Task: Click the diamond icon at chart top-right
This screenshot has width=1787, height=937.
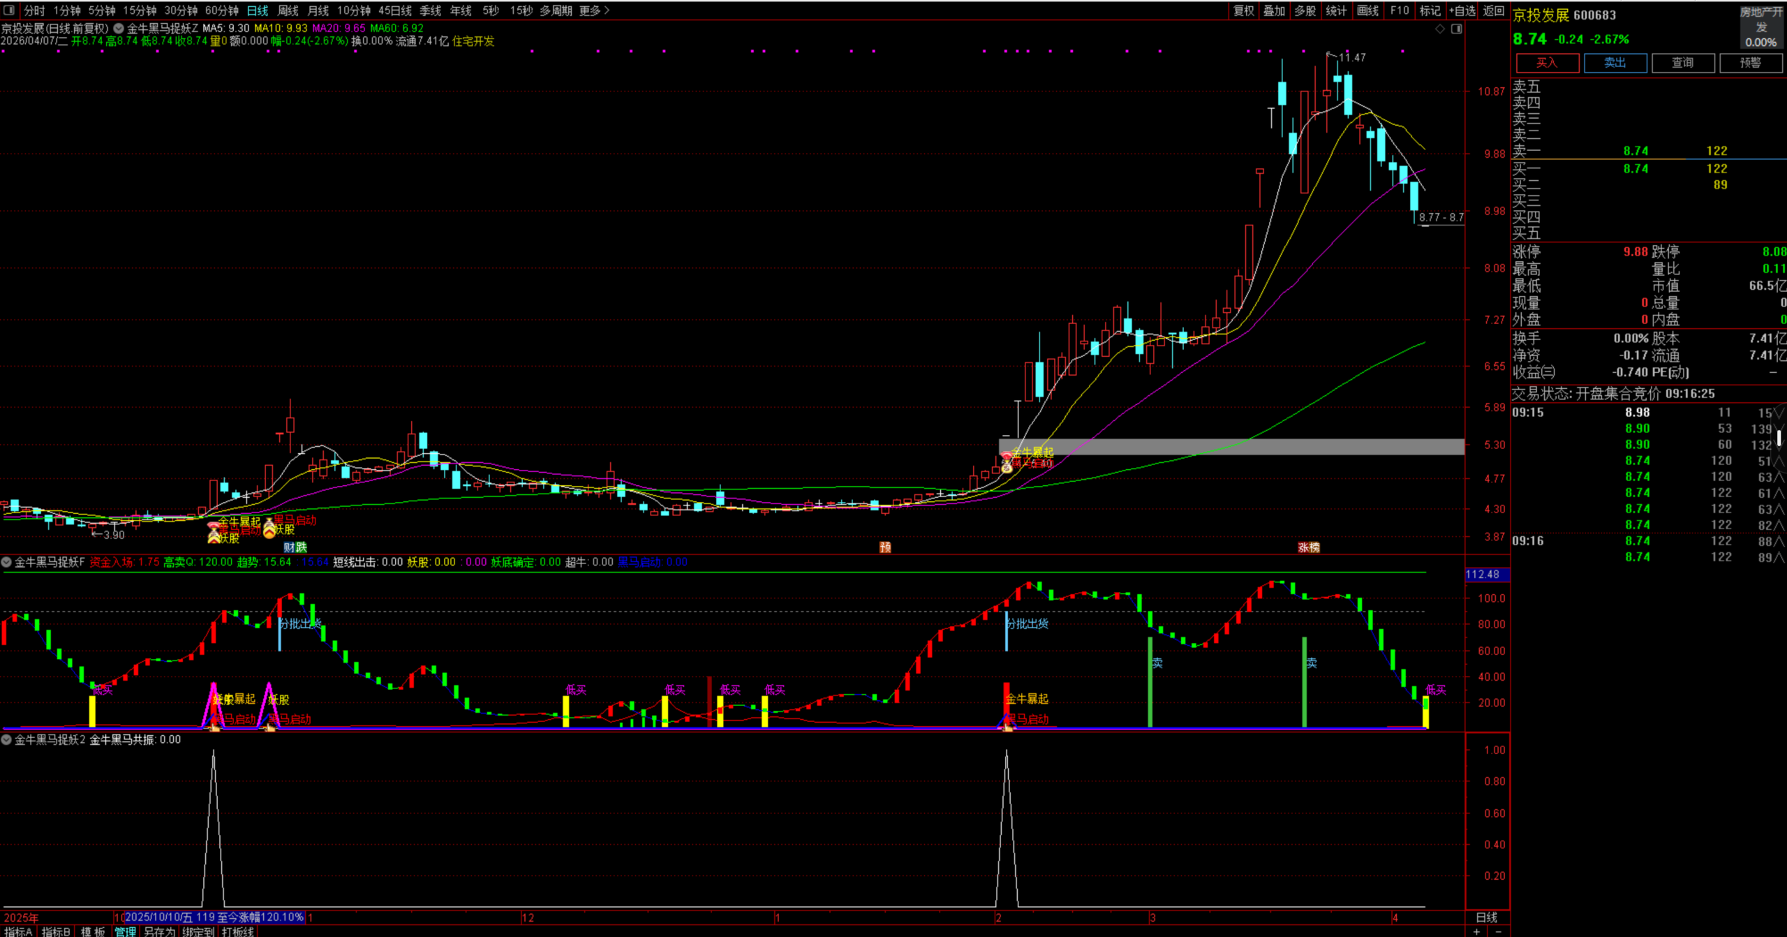Action: pos(1439,29)
